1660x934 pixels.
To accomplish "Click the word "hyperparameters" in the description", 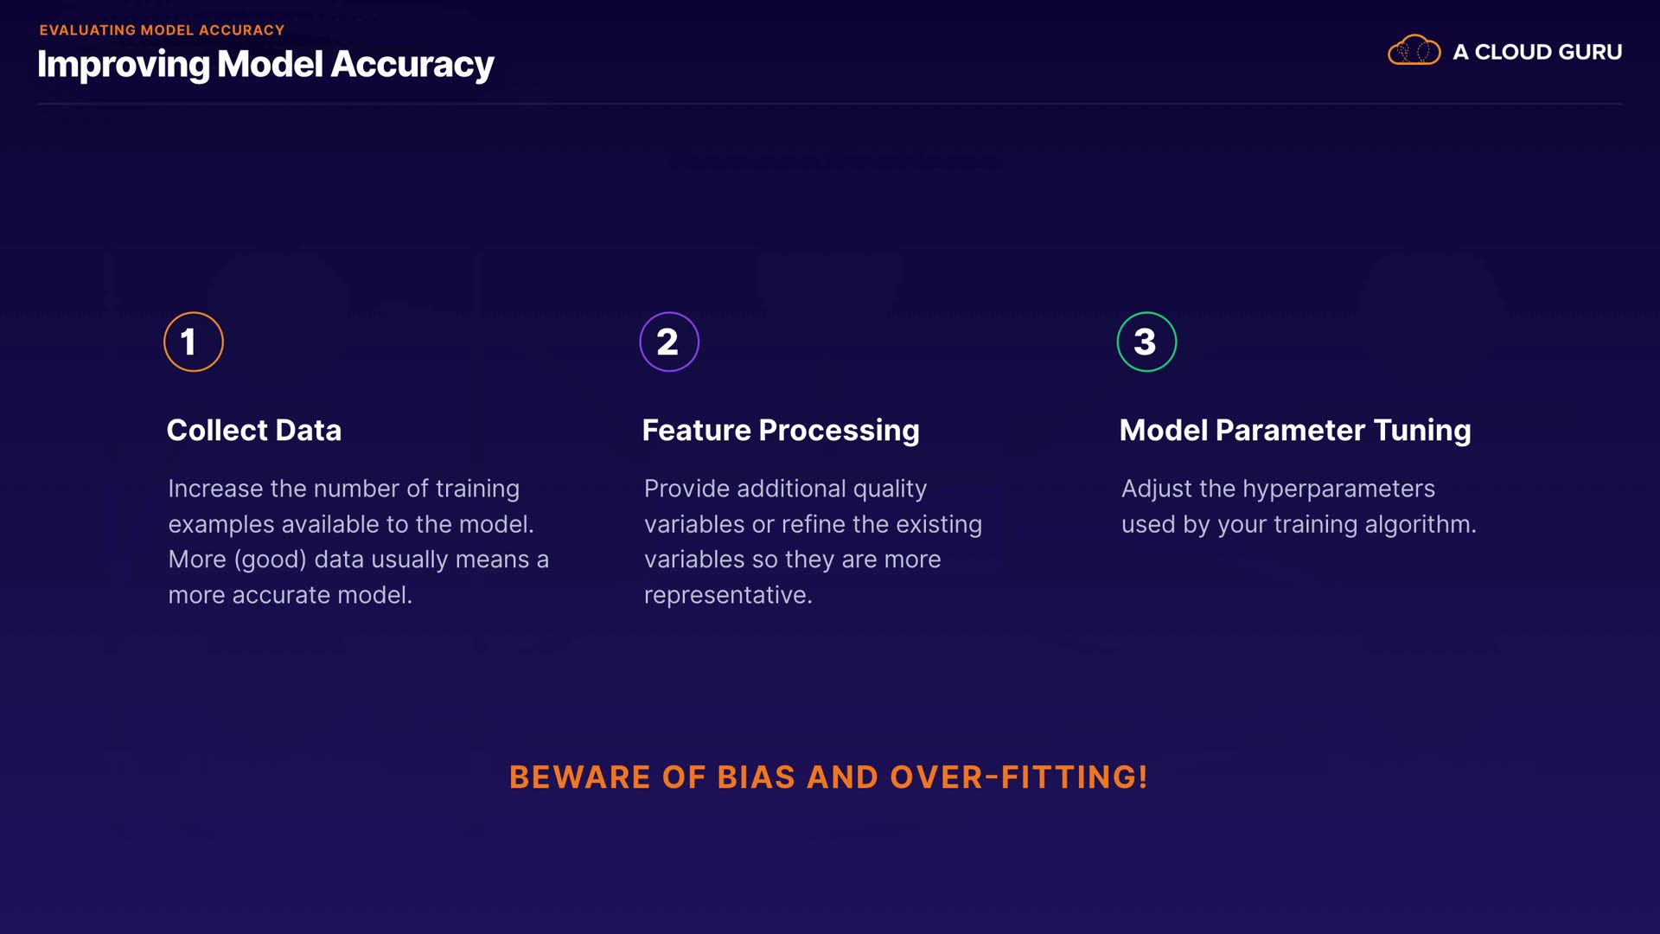I will point(1338,489).
